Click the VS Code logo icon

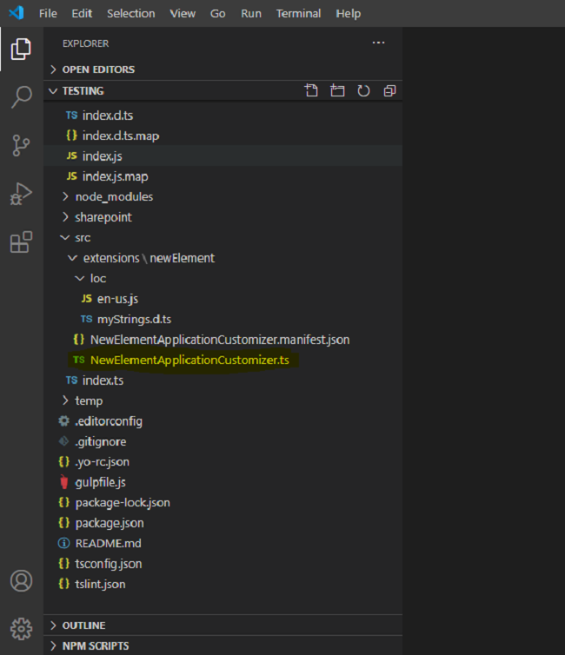17,13
